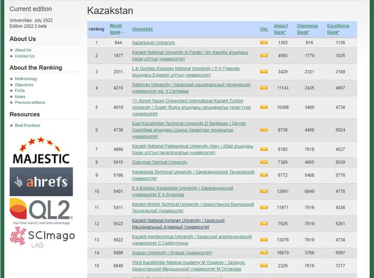Select openness rank value 3766
Viewport: 374px width, 278px height.
(x=309, y=253)
